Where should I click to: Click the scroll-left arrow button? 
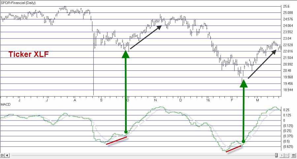7,155
